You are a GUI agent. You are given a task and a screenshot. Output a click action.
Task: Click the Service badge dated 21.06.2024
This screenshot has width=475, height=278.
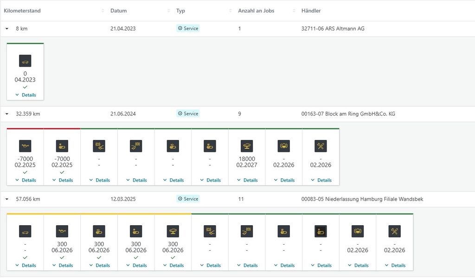[188, 114]
